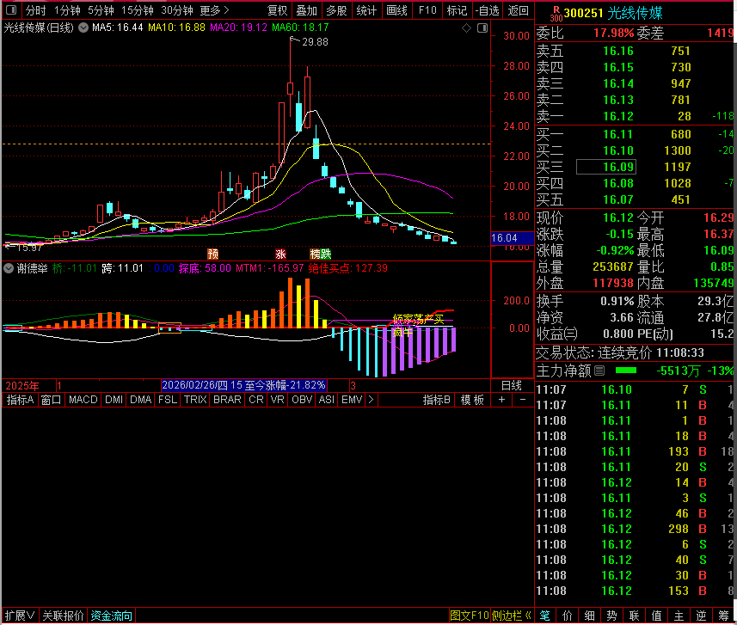Click the 涨 event marker below candles
This screenshot has height=625, width=737.
(280, 254)
